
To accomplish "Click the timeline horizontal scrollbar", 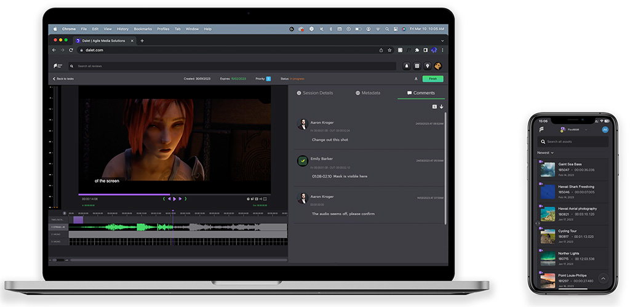I will pos(179,260).
